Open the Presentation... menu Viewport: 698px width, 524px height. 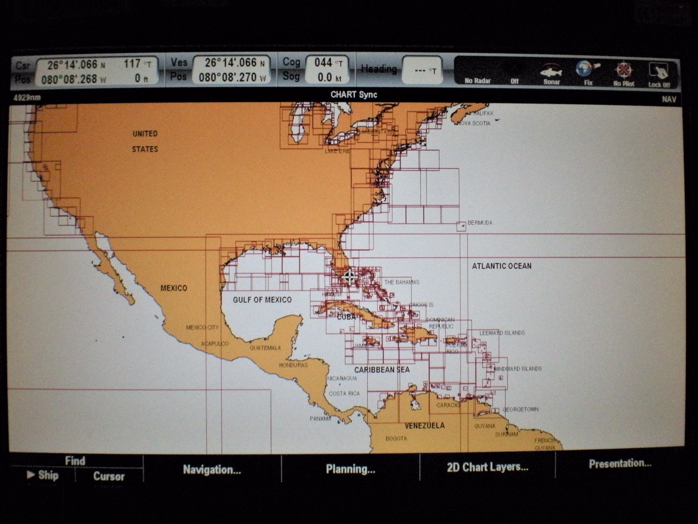pyautogui.click(x=620, y=464)
